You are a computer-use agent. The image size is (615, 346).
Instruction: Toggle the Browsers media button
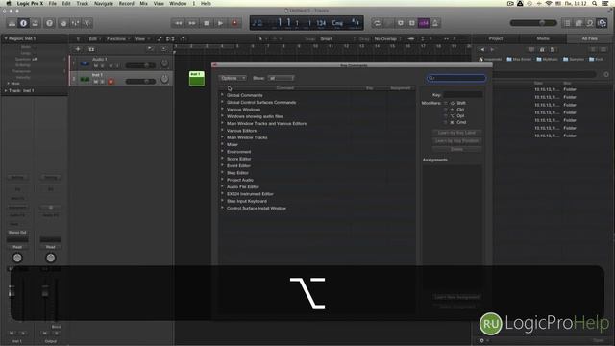click(x=602, y=23)
